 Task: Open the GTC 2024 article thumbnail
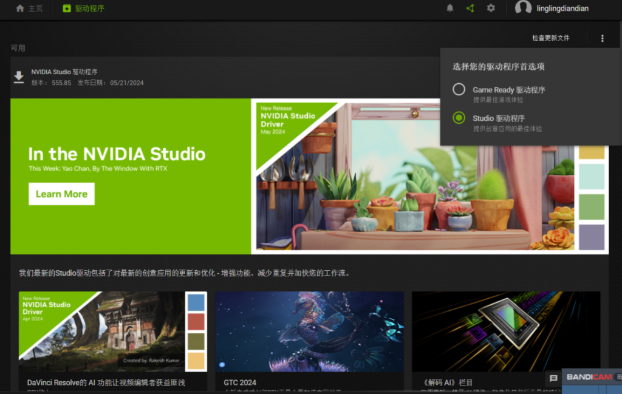point(309,331)
